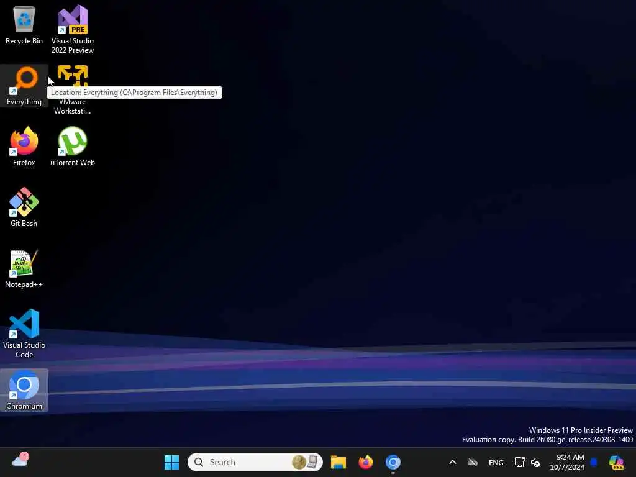This screenshot has width=636, height=477.
Task: Click the search highlights image in Search box
Action: click(305, 462)
